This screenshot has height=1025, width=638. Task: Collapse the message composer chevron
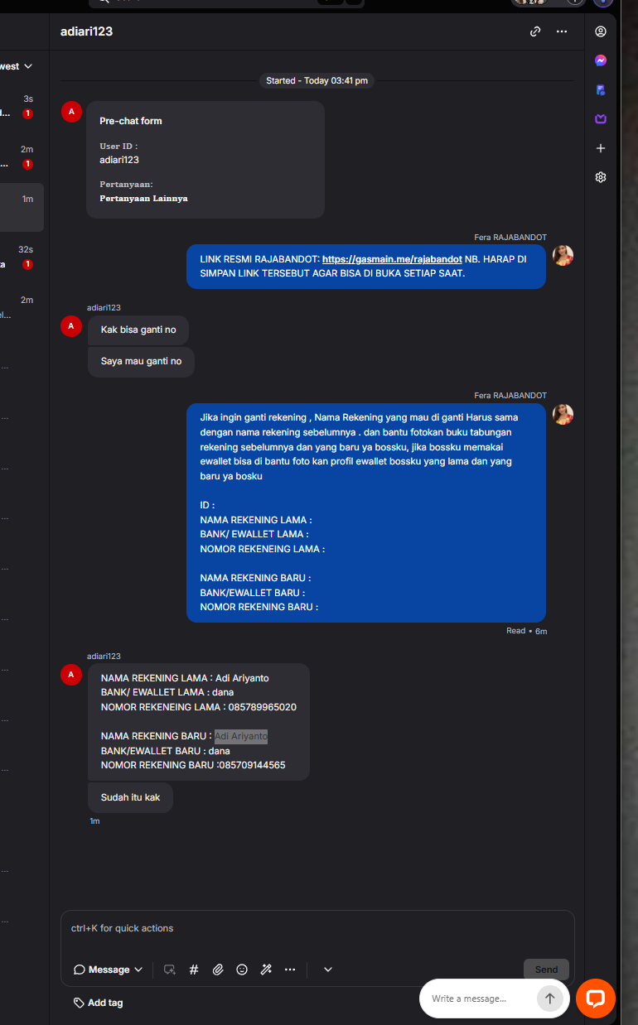click(328, 970)
